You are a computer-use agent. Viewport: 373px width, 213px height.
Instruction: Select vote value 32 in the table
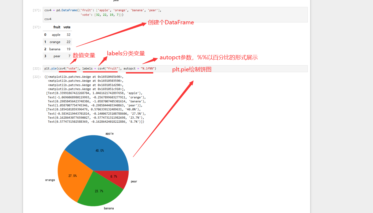pyautogui.click(x=69, y=35)
